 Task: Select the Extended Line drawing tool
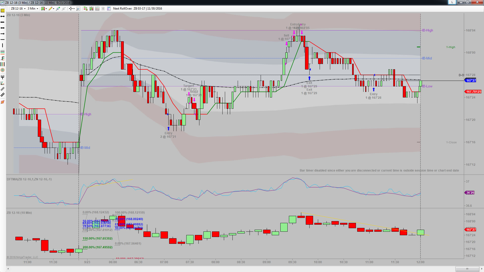point(3,28)
